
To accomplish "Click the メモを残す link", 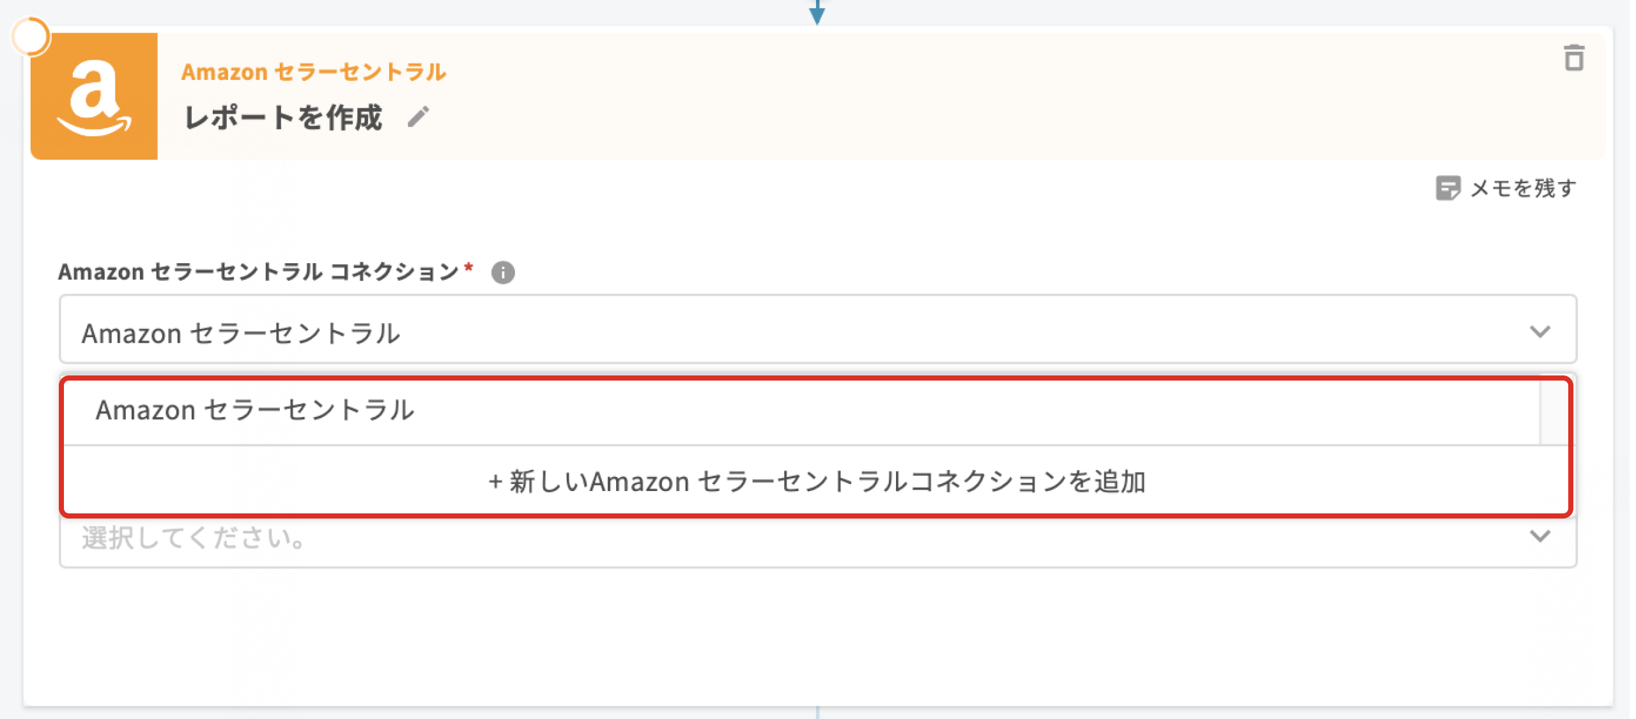I will pyautogui.click(x=1523, y=188).
